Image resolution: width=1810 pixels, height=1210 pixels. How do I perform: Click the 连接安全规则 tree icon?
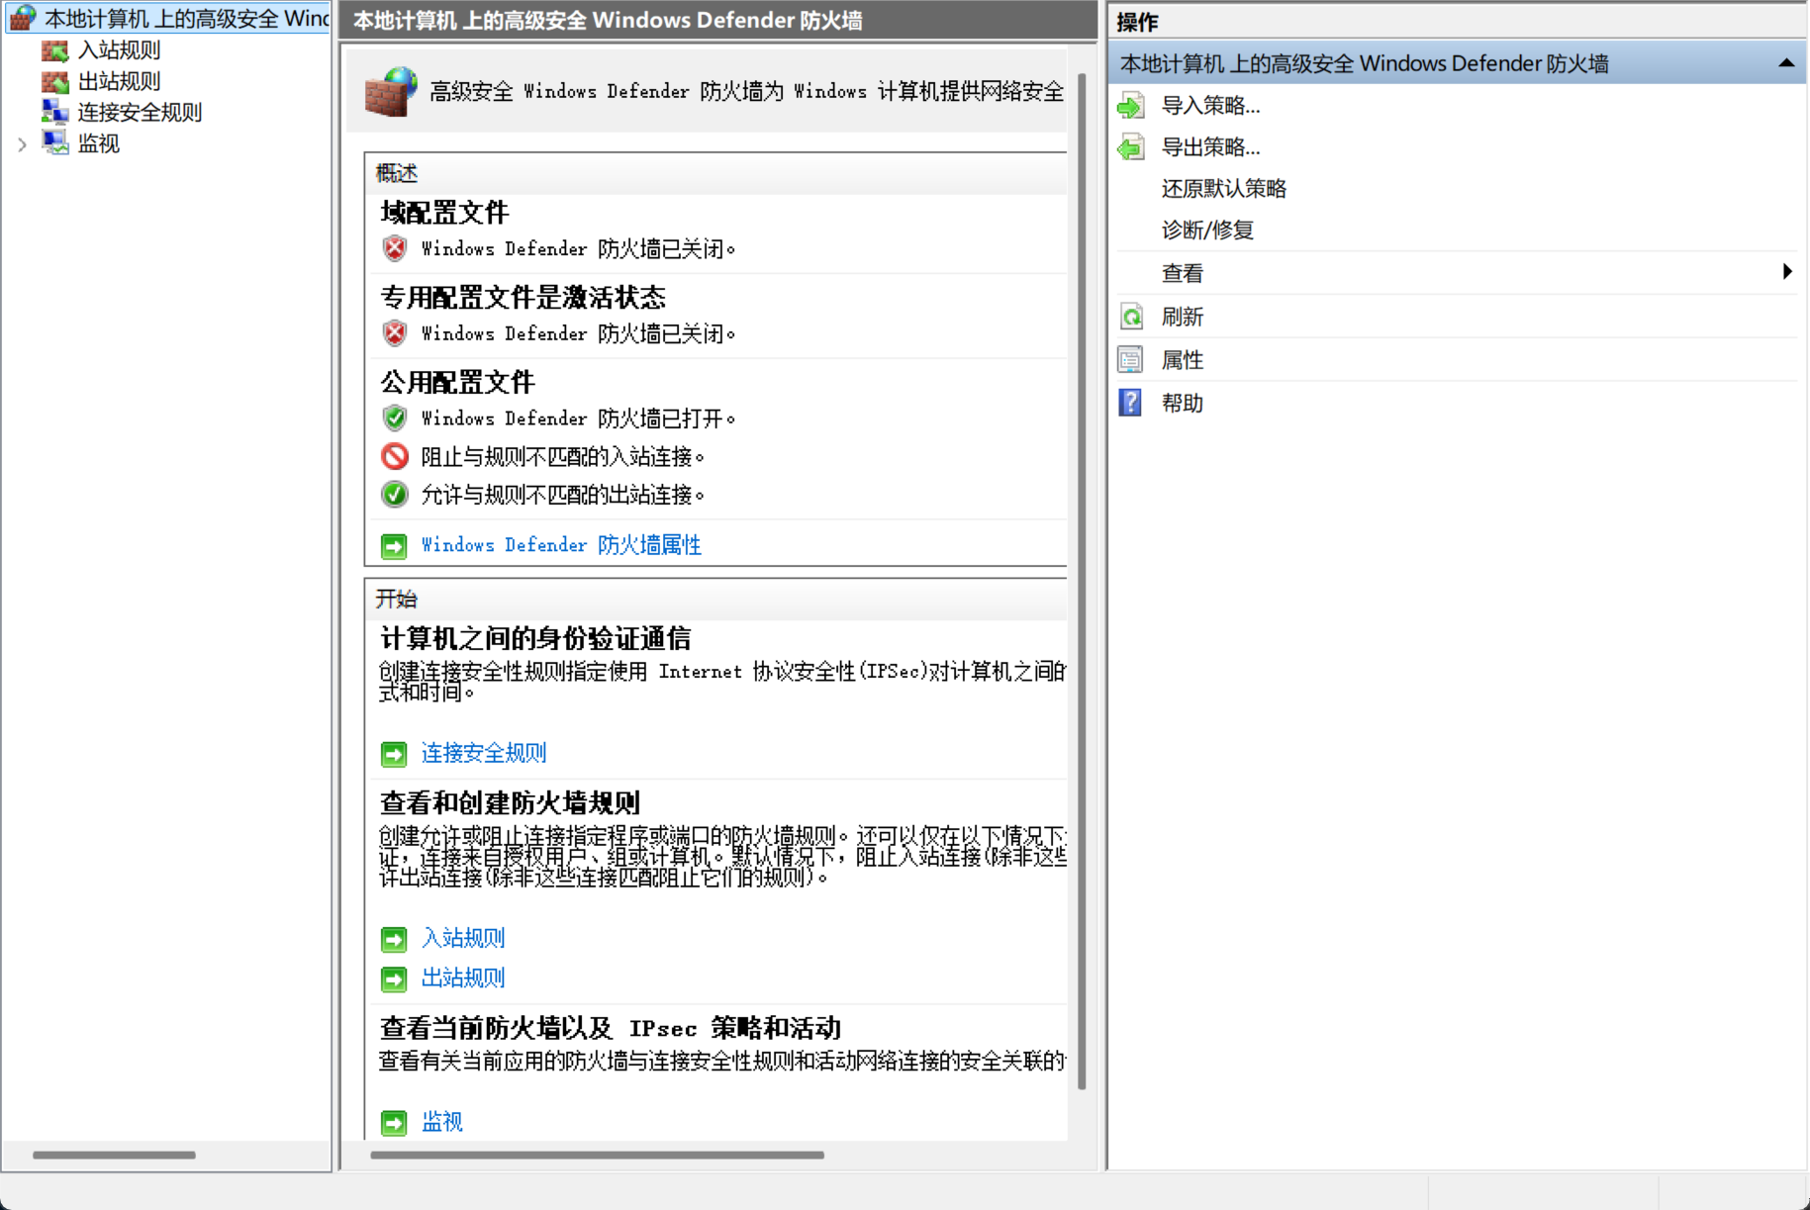(x=55, y=112)
